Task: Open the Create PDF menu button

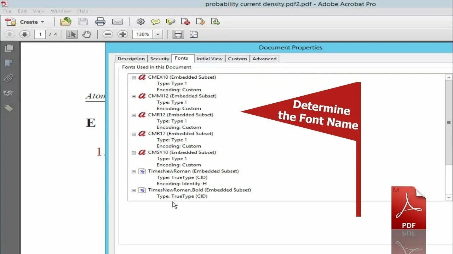Action: coord(25,22)
